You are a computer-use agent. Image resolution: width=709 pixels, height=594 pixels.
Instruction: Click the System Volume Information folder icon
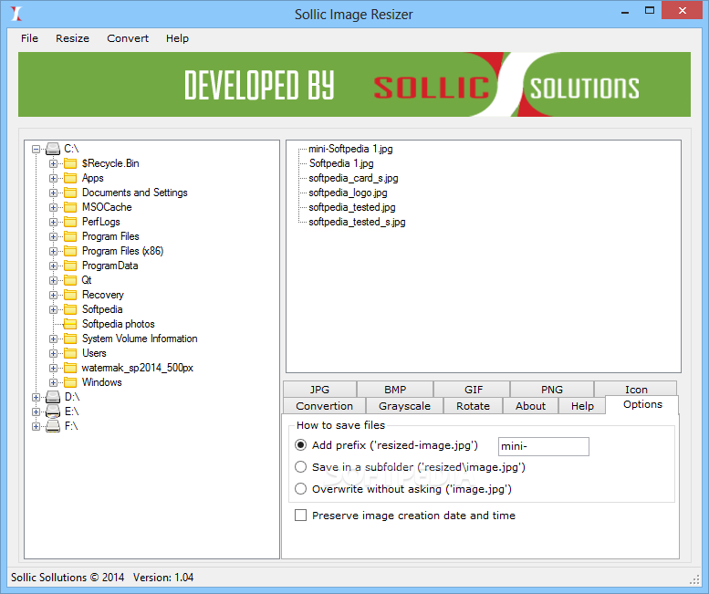[x=70, y=339]
